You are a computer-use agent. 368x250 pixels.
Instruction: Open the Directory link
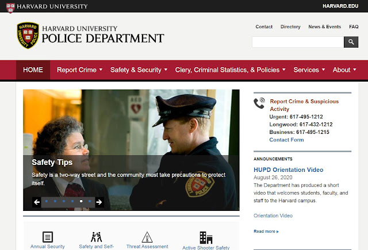point(290,27)
